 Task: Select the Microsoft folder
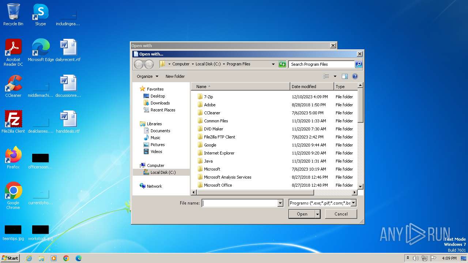pyautogui.click(x=212, y=169)
